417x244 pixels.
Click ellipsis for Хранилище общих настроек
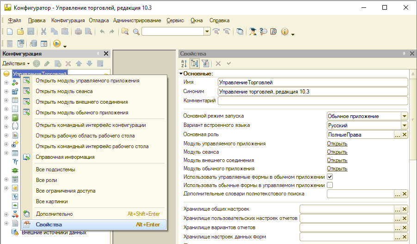tap(397, 209)
